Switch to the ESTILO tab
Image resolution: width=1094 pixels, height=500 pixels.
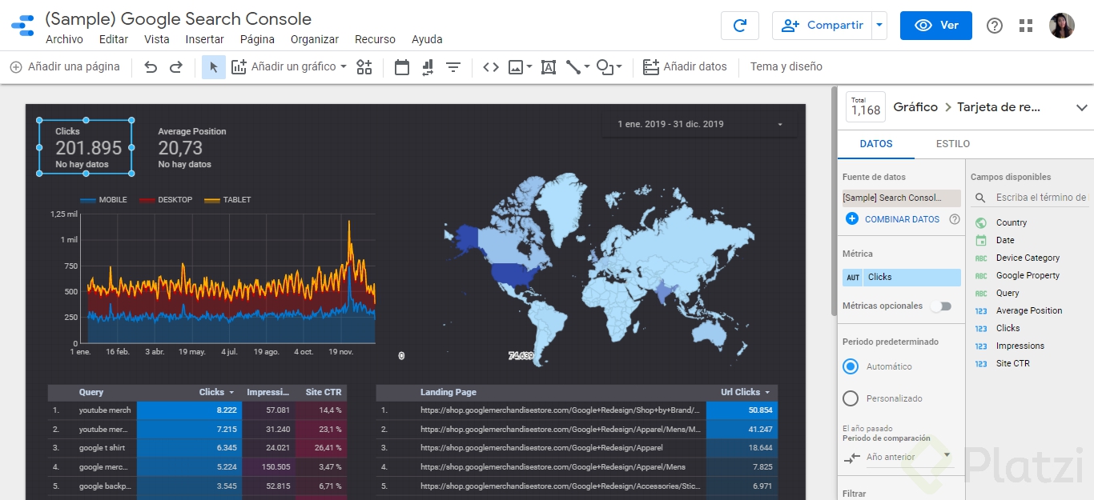[952, 144]
